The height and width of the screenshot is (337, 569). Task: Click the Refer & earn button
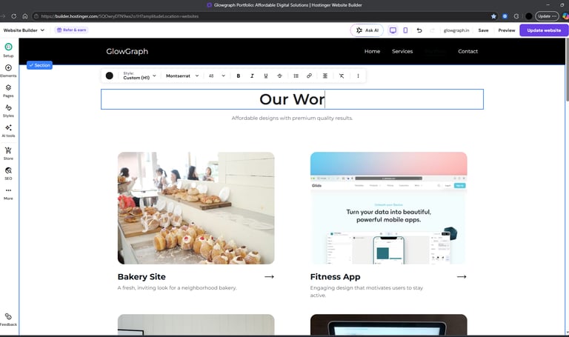tap(71, 30)
